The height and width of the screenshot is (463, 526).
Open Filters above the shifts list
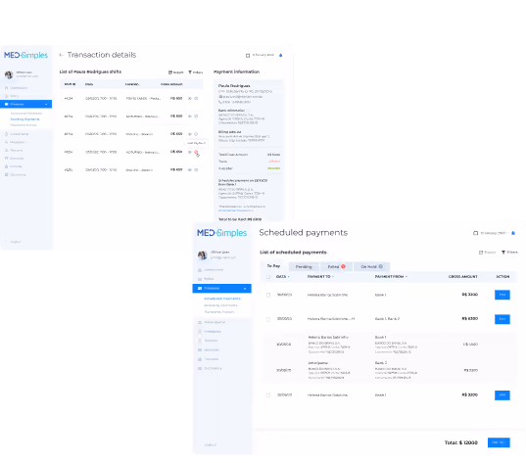click(x=195, y=72)
